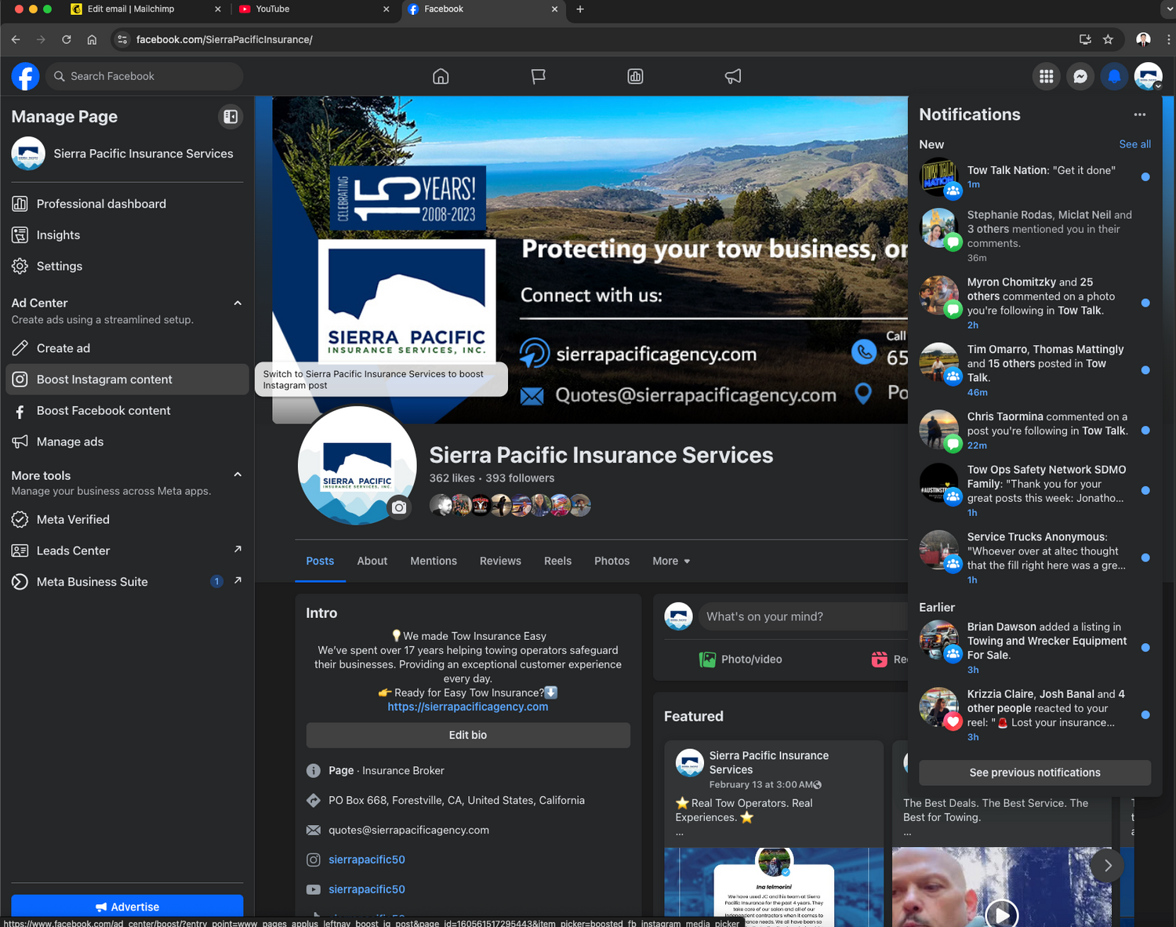Screen dimensions: 1176x927
Task: Open the Professional dashboard chart icon in top nav
Action: pos(635,76)
